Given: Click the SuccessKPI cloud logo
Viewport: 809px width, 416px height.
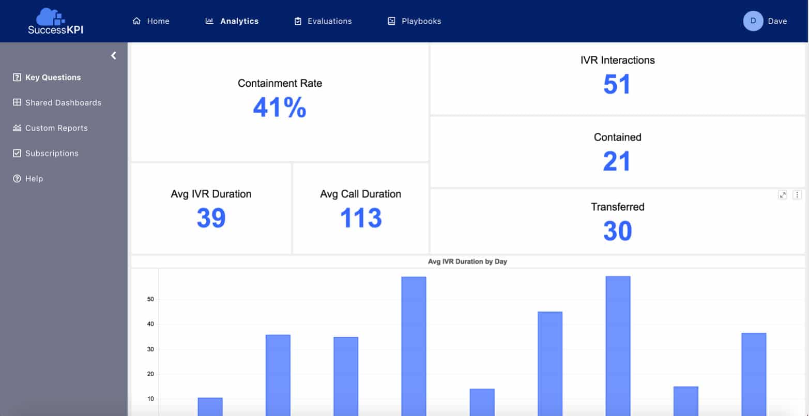Looking at the screenshot, I should point(55,21).
